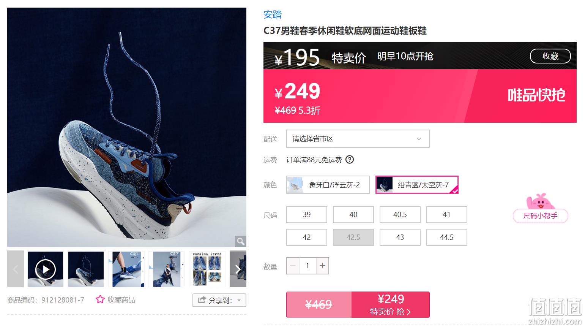The image size is (585, 328).
Task: Open the 安踏 brand link
Action: 273,14
